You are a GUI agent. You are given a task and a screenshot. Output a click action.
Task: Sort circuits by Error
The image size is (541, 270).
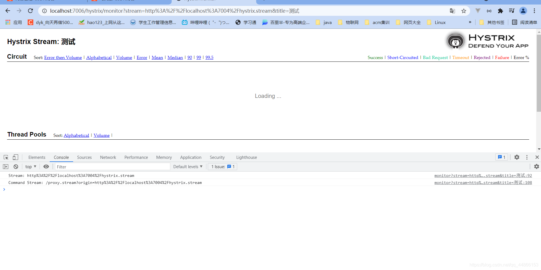click(142, 58)
